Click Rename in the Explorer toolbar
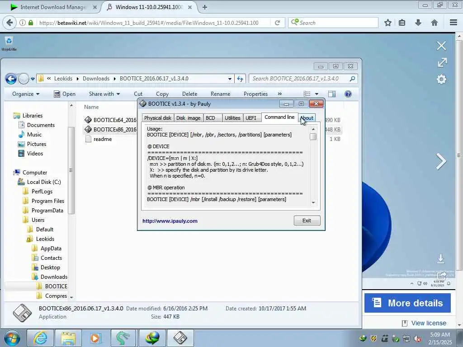This screenshot has width=463, height=347. (x=220, y=94)
